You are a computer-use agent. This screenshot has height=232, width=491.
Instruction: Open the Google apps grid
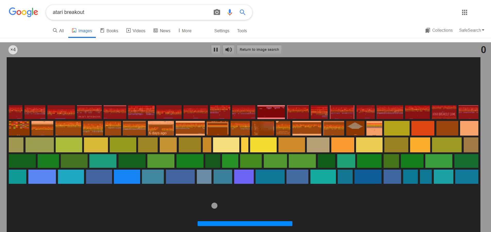pyautogui.click(x=464, y=12)
